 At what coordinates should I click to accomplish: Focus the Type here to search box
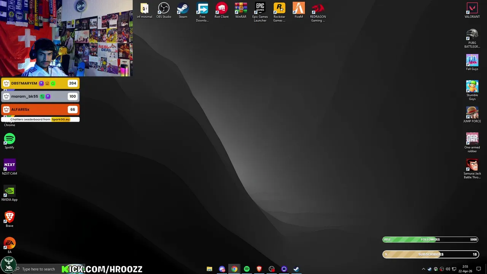point(38,269)
